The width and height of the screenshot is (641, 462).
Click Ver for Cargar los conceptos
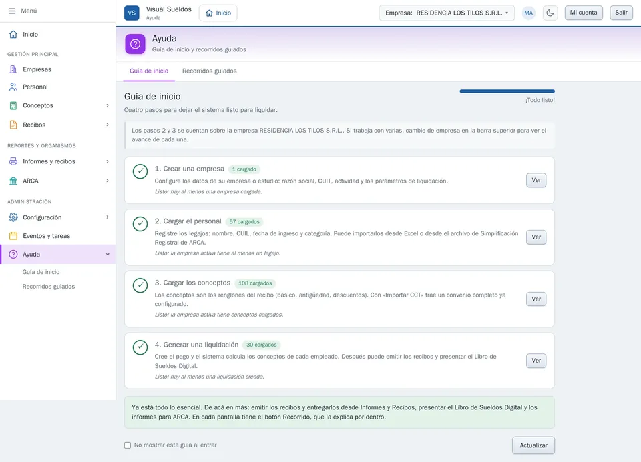coord(536,299)
